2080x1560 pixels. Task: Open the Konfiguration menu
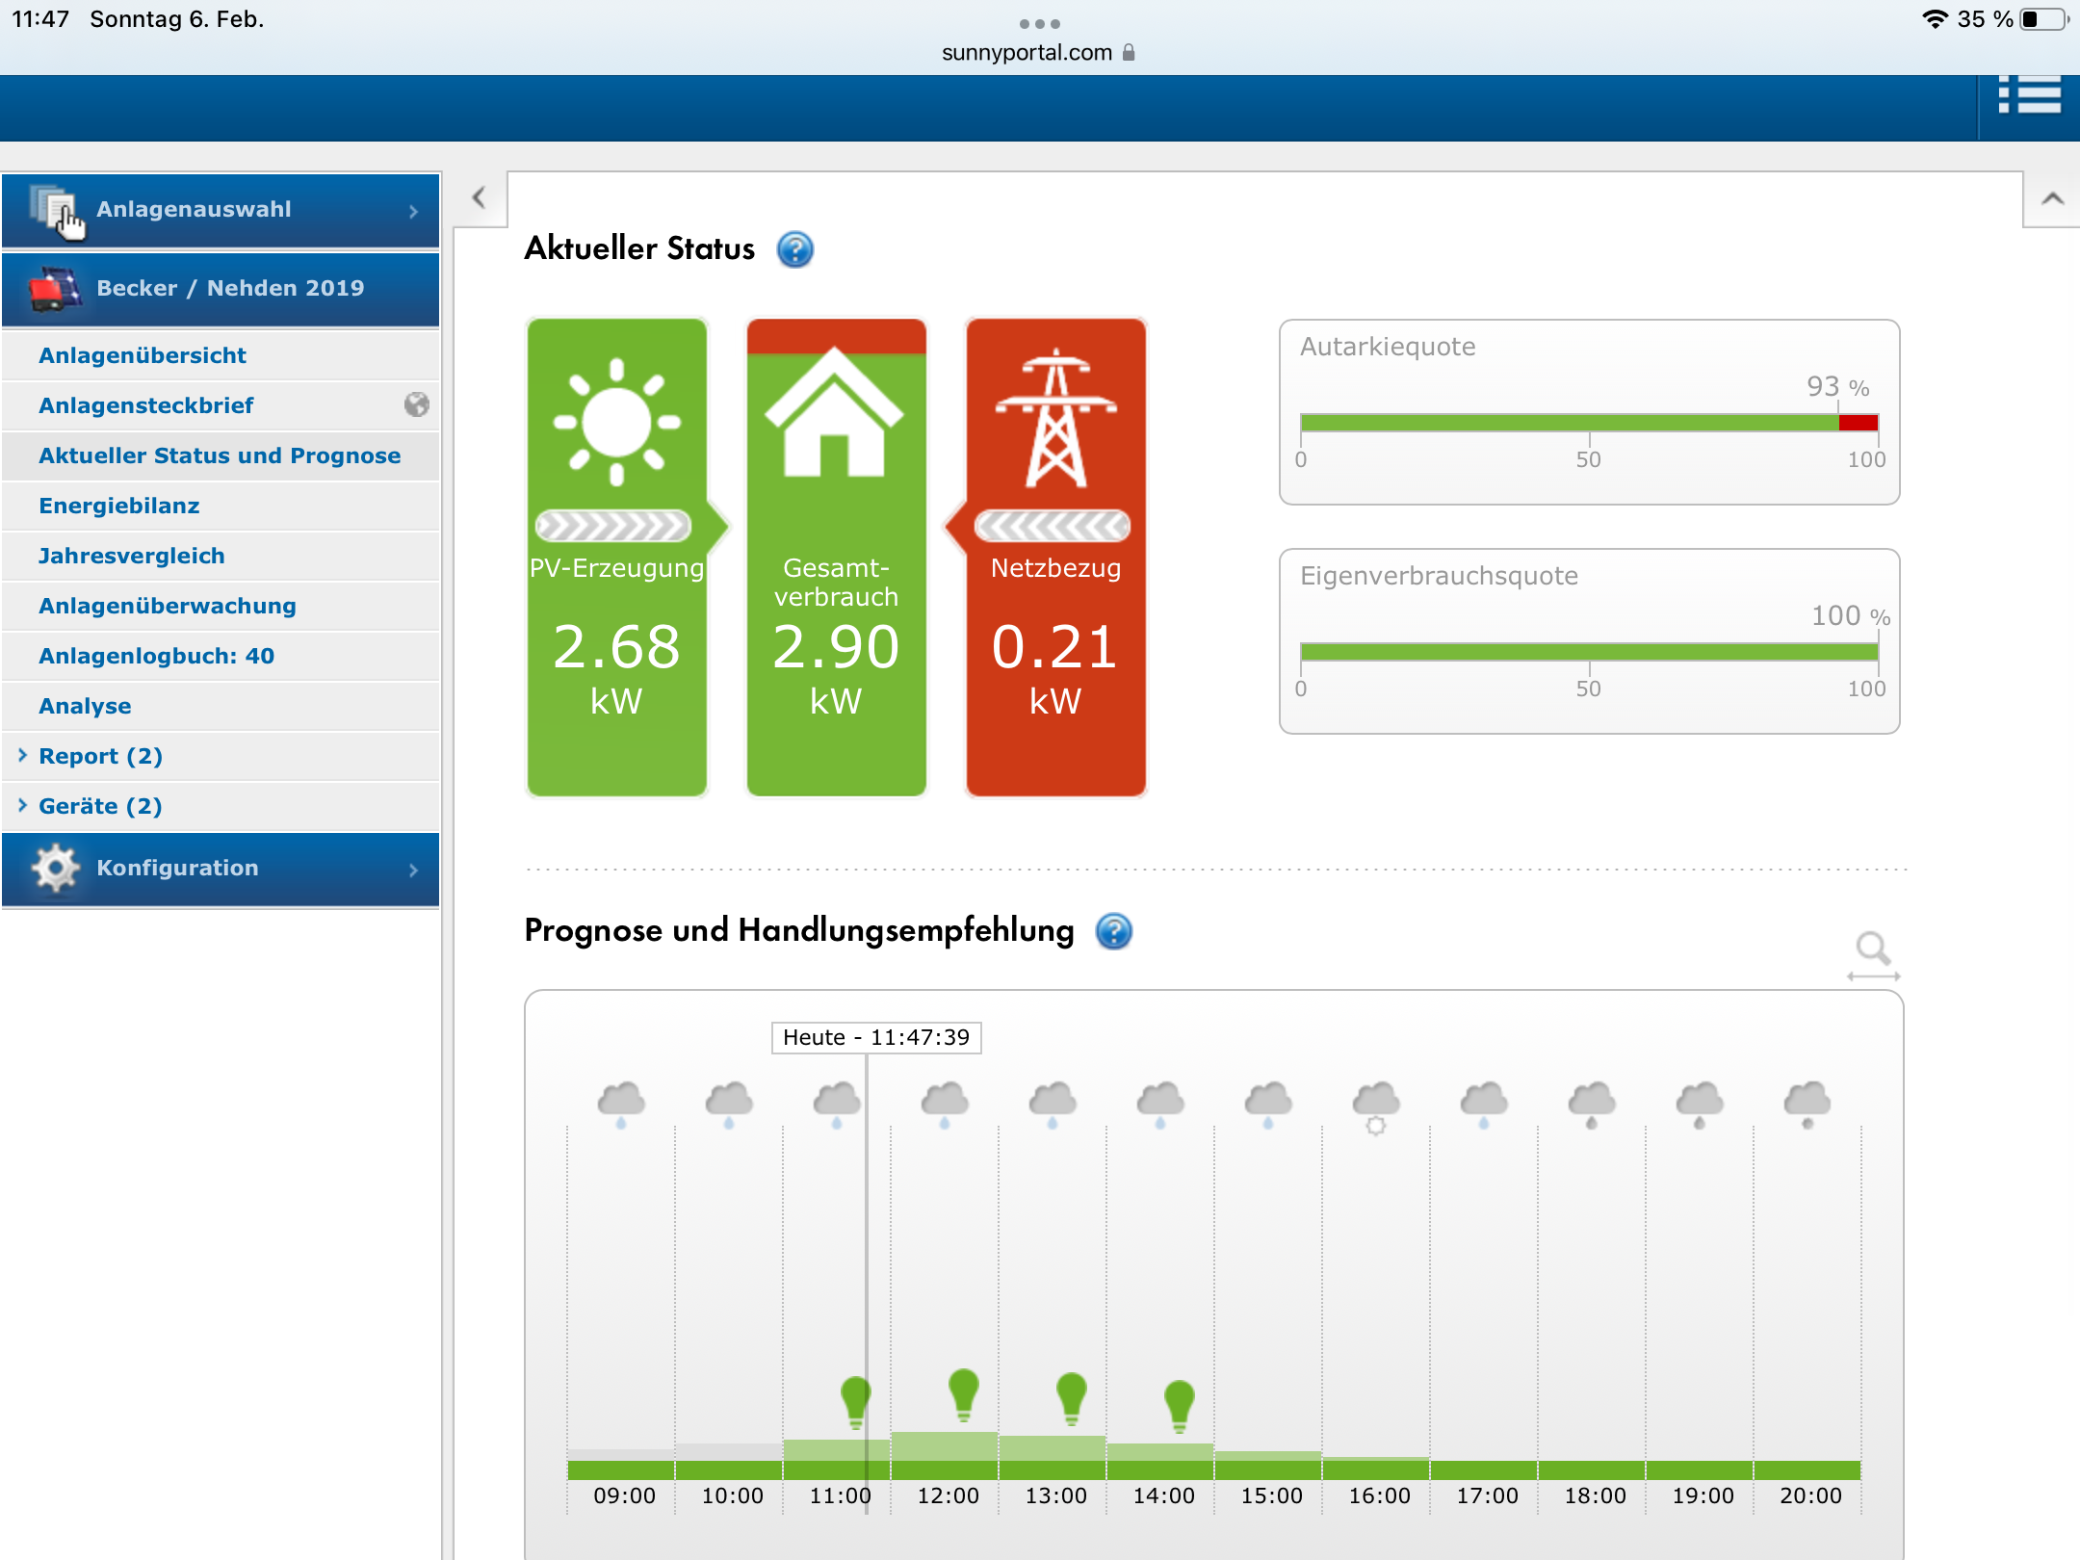pos(221,869)
